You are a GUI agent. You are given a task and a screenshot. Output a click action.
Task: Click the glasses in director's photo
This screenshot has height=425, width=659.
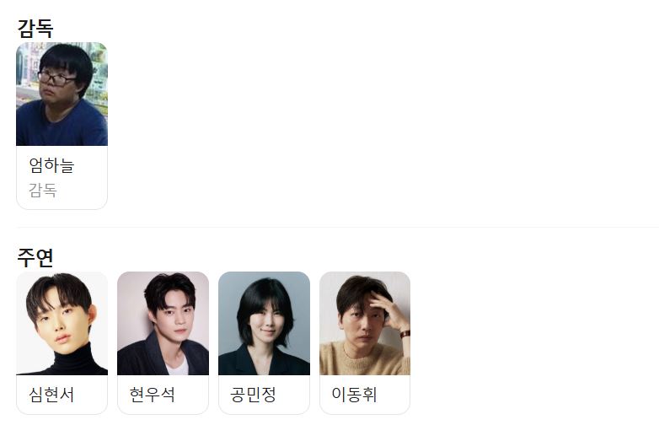(x=56, y=78)
